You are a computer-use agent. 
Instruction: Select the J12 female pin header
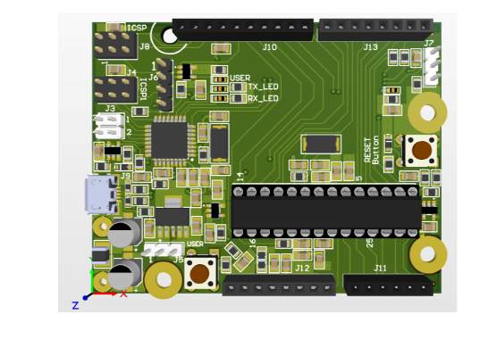tap(279, 286)
